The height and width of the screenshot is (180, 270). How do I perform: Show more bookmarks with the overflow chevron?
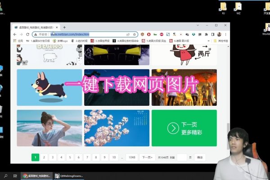(208, 41)
